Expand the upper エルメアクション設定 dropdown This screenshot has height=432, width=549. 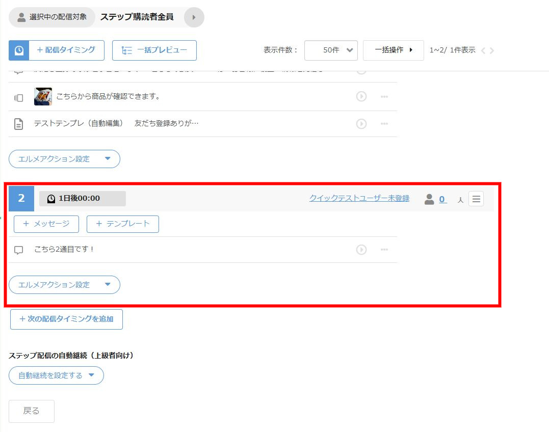tap(64, 159)
